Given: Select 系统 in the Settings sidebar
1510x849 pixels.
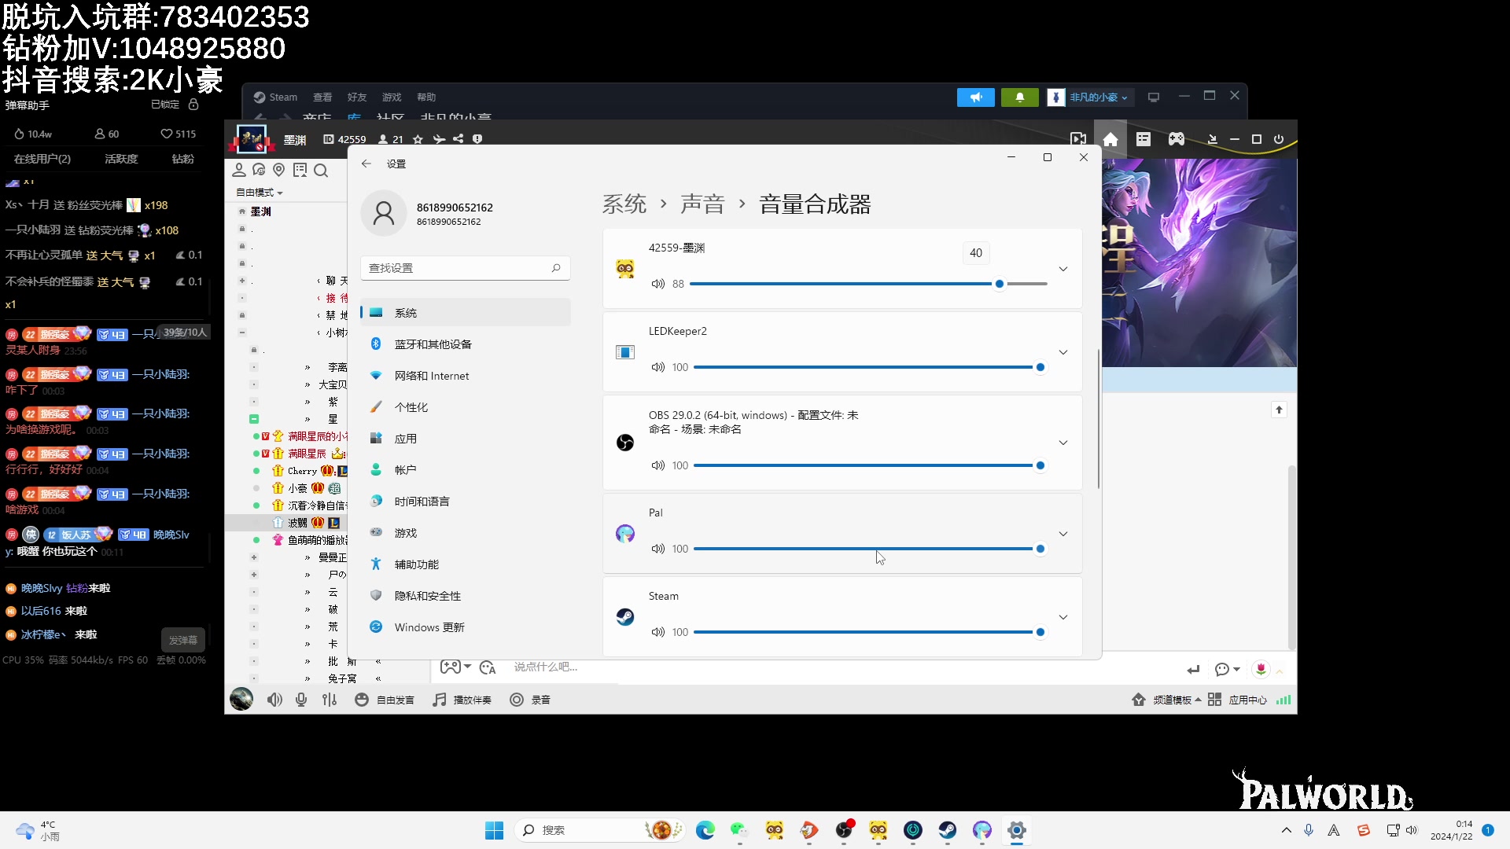Looking at the screenshot, I should point(465,313).
